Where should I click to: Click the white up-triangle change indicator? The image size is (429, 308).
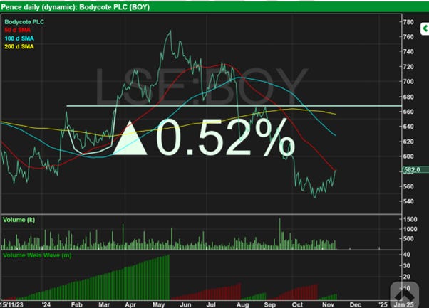point(130,138)
